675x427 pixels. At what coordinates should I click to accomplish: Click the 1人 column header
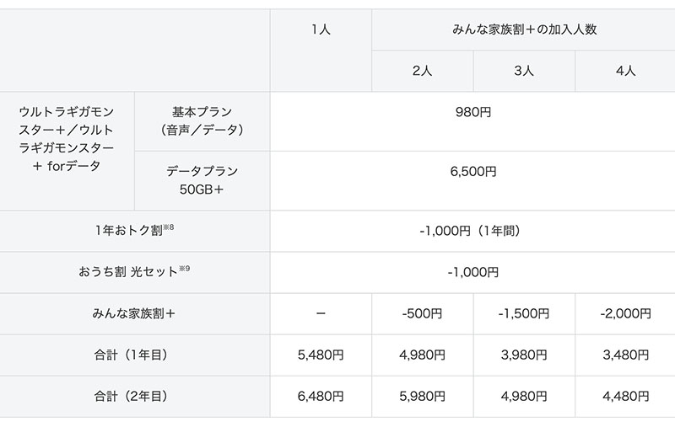pos(321,29)
